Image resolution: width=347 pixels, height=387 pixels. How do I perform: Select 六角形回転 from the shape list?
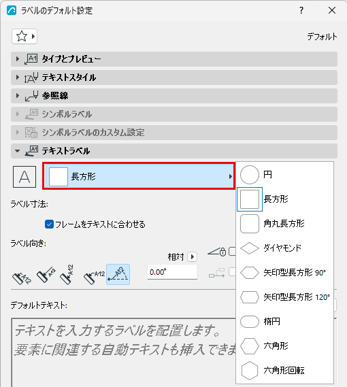click(285, 370)
